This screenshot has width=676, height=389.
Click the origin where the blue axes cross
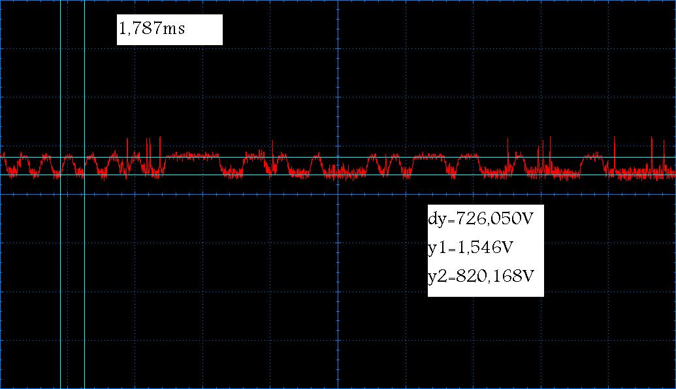tap(338, 194)
